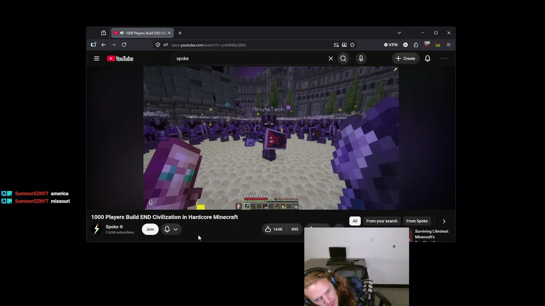Click the pin icon at player corner

point(395,70)
